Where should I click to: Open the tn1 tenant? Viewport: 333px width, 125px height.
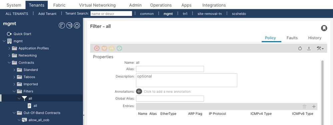pyautogui.click(x=185, y=14)
